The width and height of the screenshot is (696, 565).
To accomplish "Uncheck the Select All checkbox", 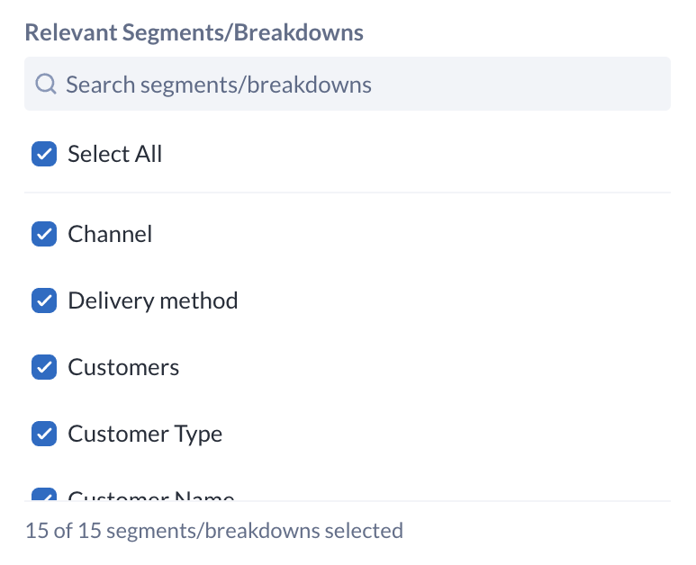I will tap(44, 154).
